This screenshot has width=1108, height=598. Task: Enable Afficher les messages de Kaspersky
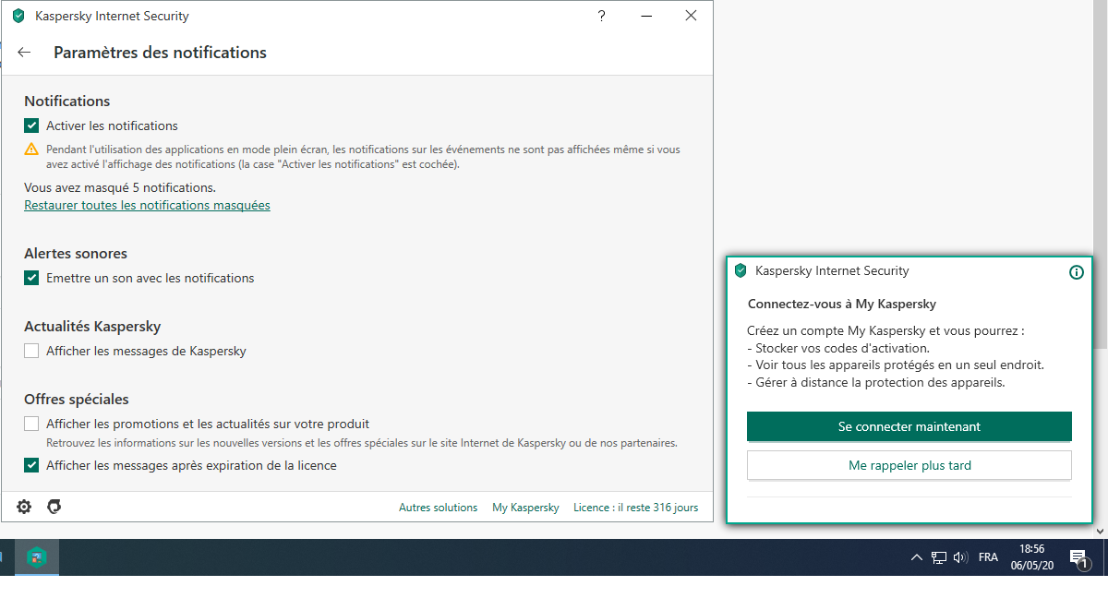point(31,351)
